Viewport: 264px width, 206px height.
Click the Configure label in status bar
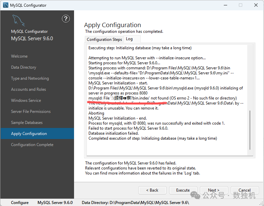click(x=20, y=203)
